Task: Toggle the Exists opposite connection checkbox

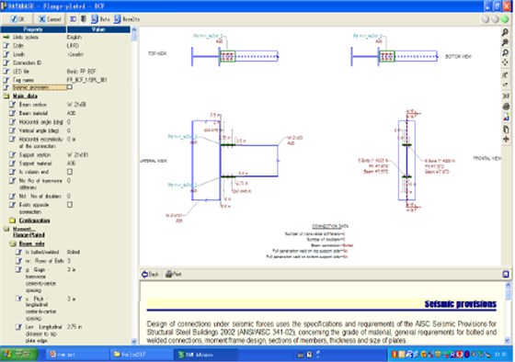Action: point(70,205)
